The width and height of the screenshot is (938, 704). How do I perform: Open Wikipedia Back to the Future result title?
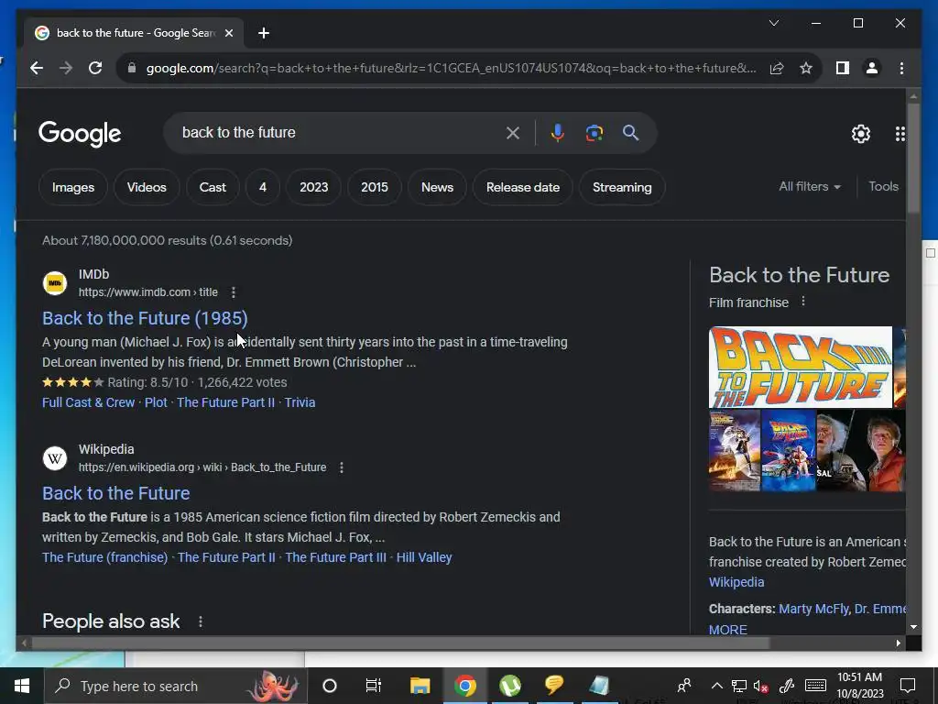[x=116, y=493]
